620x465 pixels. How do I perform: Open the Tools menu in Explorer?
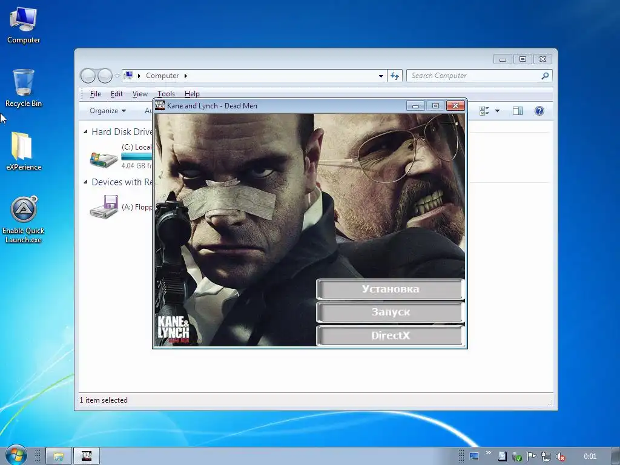(x=166, y=94)
